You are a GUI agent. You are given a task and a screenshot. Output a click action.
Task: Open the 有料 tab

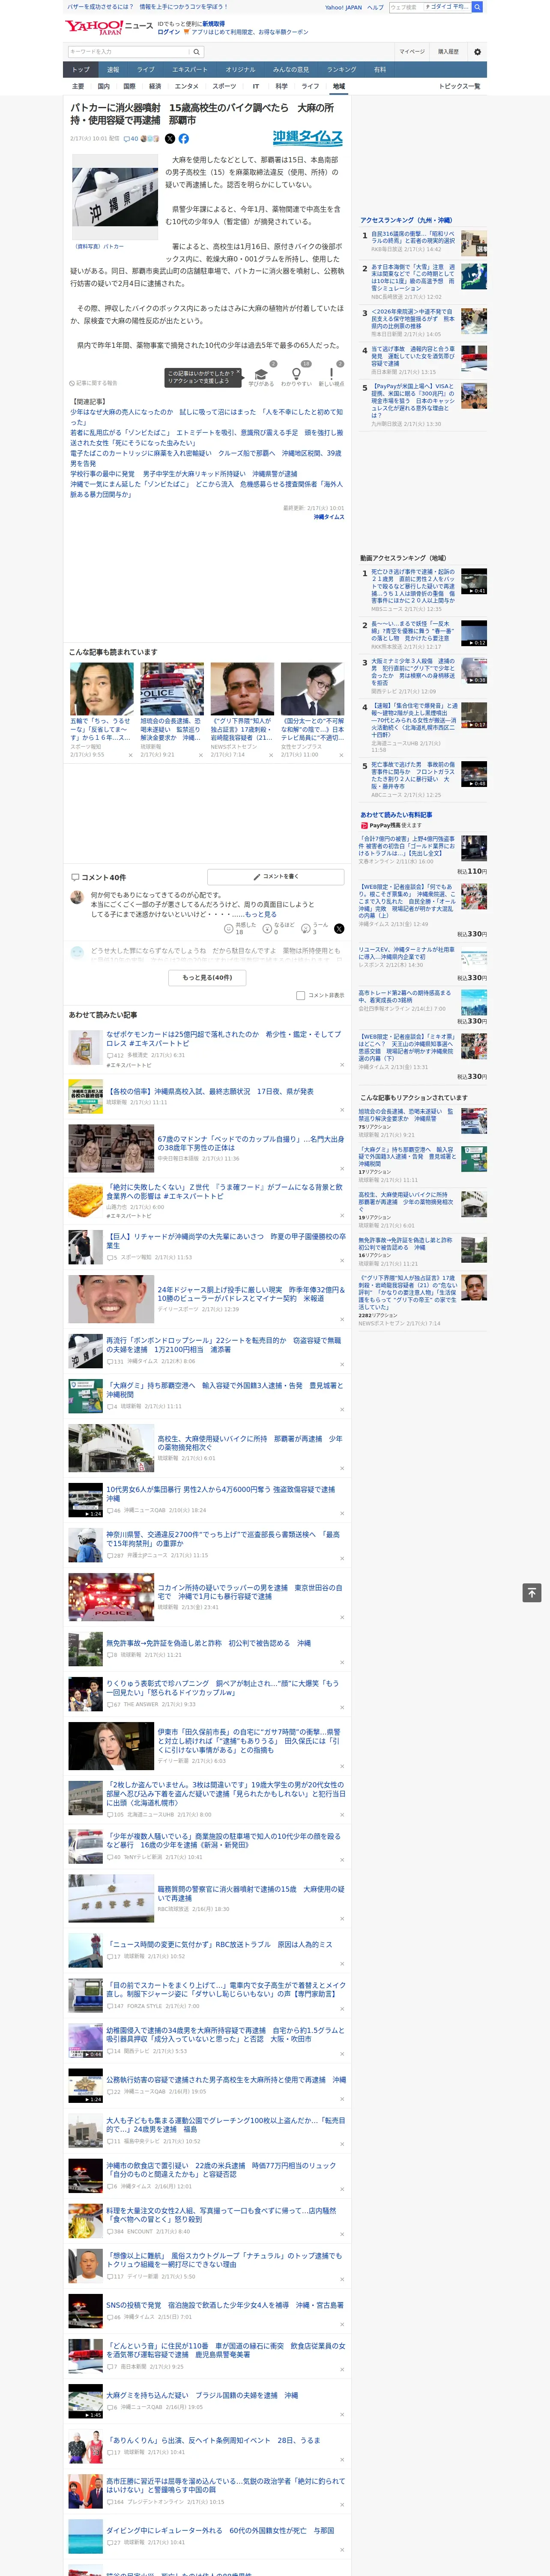point(380,70)
